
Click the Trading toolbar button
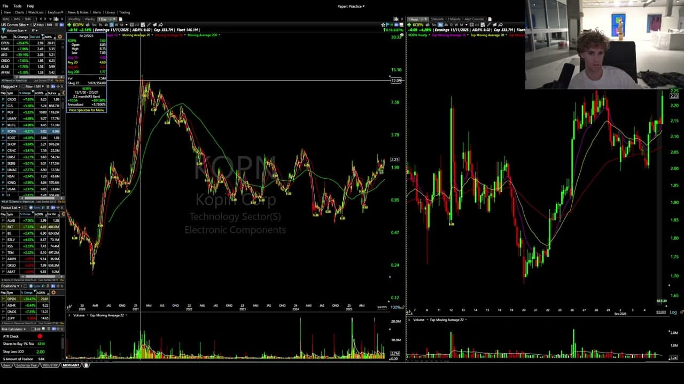tap(125, 12)
